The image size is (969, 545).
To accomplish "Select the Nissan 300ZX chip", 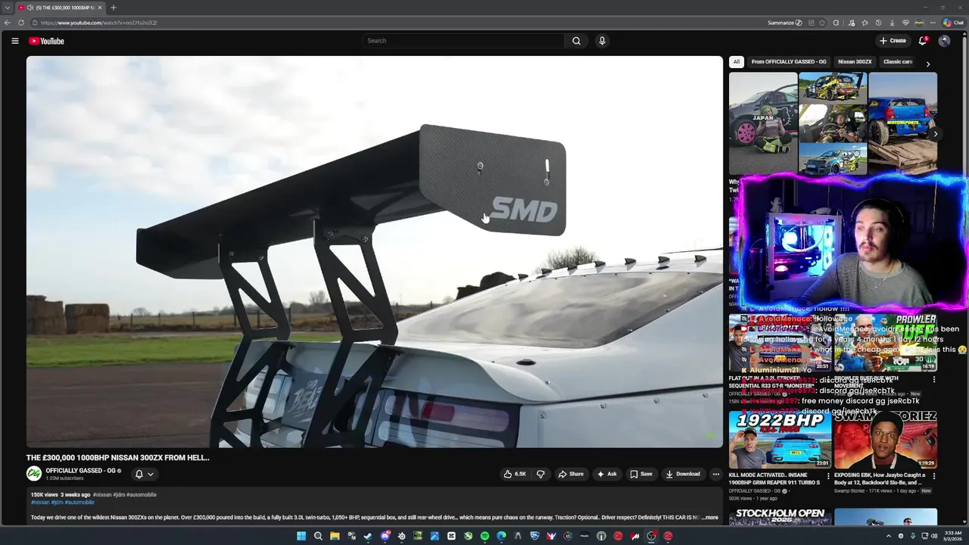I will 854,62.
